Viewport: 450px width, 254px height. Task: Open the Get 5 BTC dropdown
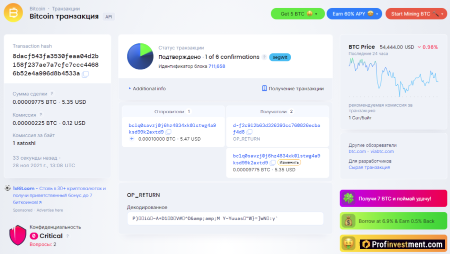click(297, 14)
